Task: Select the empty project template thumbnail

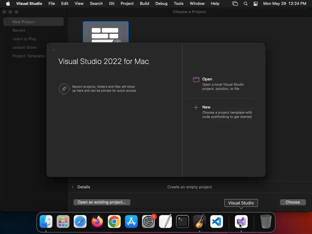Action: [x=106, y=32]
